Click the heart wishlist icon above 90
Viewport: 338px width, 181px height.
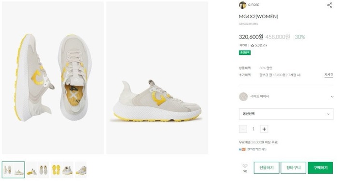pyautogui.click(x=245, y=166)
